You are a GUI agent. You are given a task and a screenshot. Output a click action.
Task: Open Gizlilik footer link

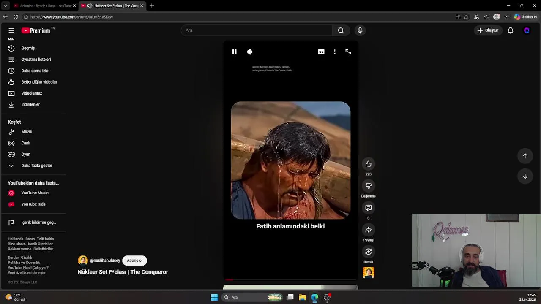click(27, 258)
